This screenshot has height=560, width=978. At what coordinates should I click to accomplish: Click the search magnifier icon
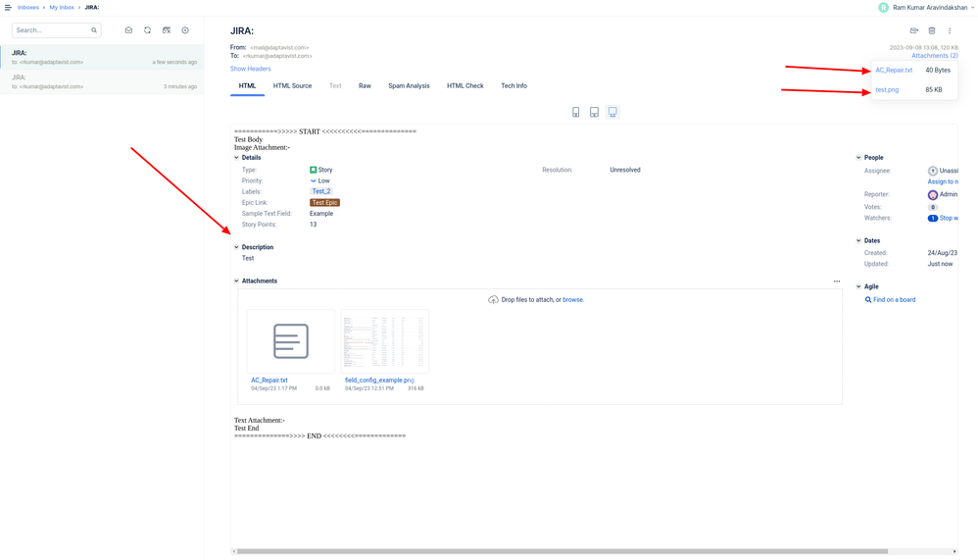point(94,30)
